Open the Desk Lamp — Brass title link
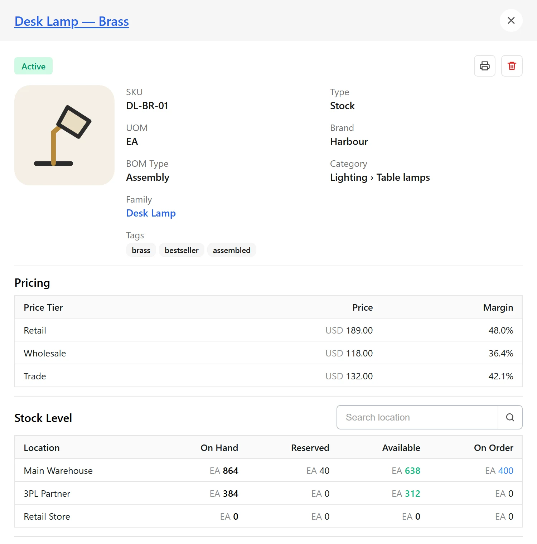 72,21
